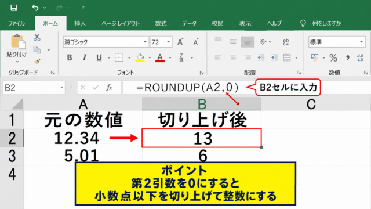
Task: Click the Borders icon
Action: (119, 57)
